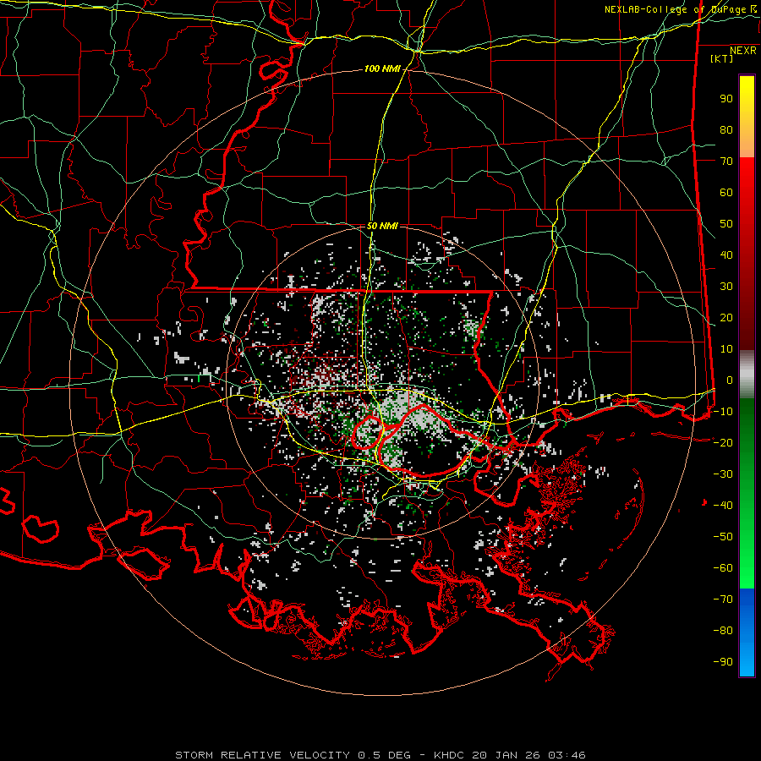Click the -60 value on the velocity scale
The height and width of the screenshot is (761, 761).
[x=723, y=568]
